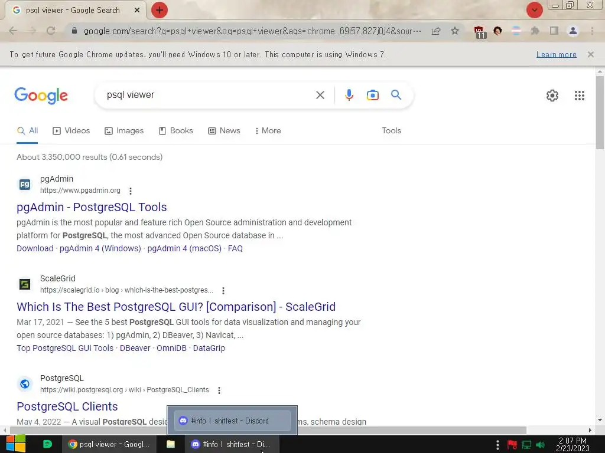605x453 pixels.
Task: Click the network tray icon
Action: [x=526, y=445]
